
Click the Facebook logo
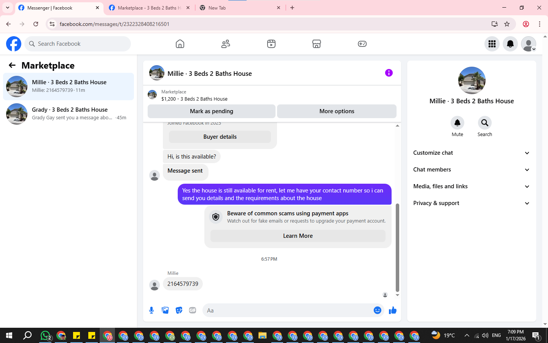[x=14, y=44]
